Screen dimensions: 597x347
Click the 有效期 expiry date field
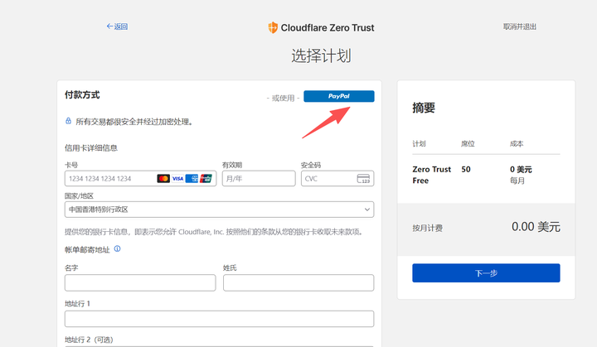(x=258, y=179)
